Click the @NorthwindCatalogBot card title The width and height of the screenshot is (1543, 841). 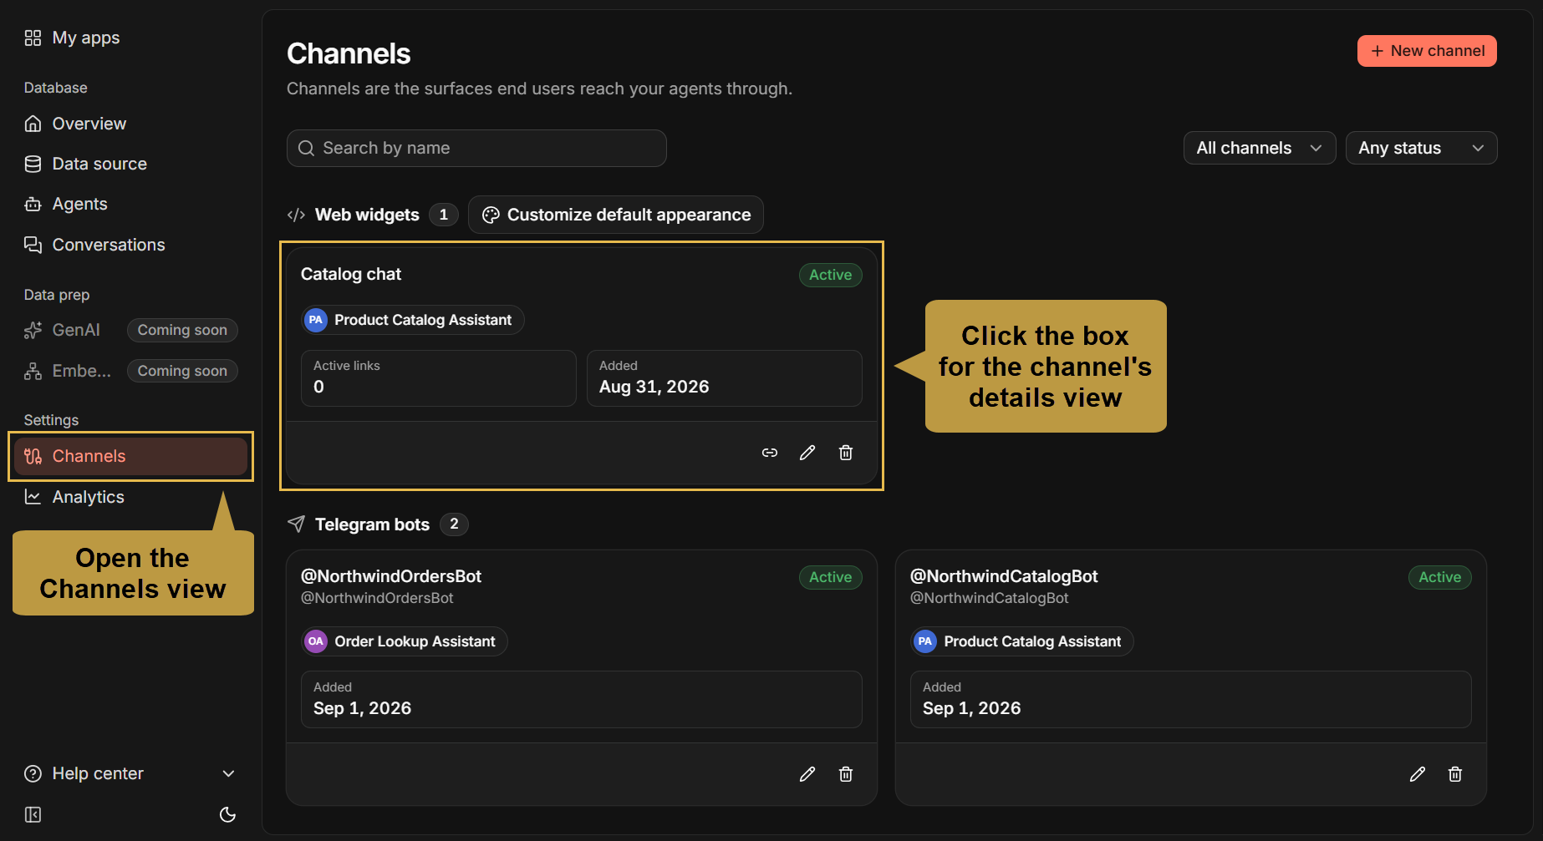(x=1004, y=576)
